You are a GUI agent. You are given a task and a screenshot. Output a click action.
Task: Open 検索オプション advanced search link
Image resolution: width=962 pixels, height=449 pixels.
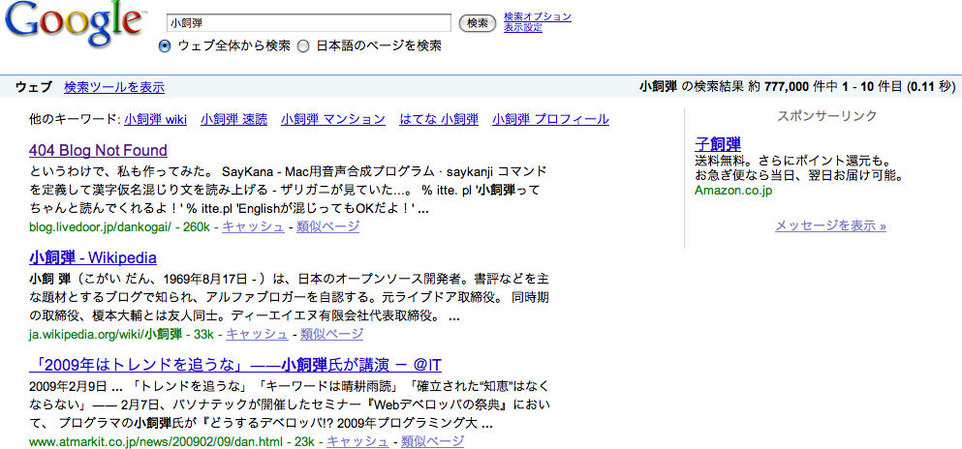pos(538,16)
